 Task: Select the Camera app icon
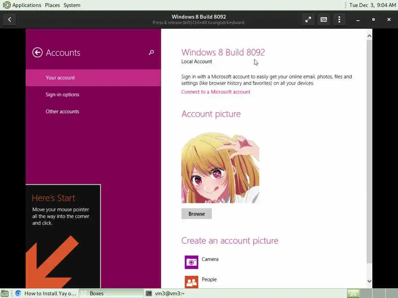coord(191,262)
